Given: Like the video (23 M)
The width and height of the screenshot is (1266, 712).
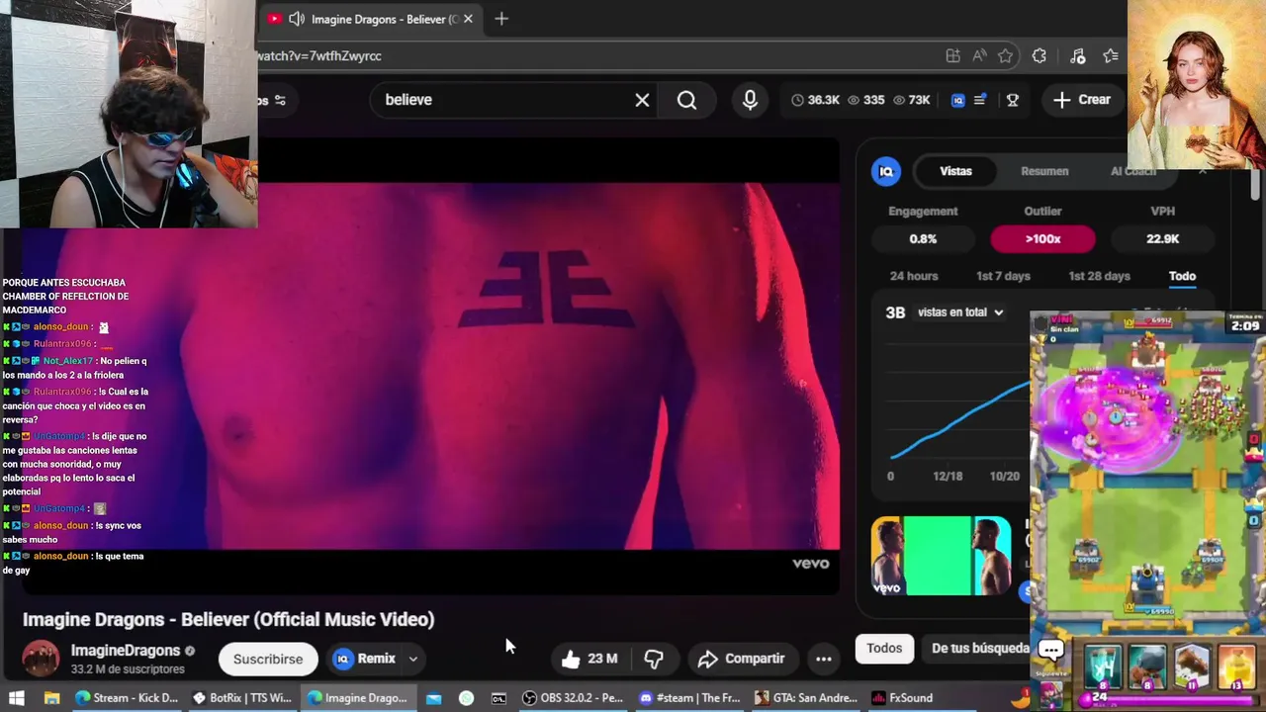Looking at the screenshot, I should tap(589, 659).
